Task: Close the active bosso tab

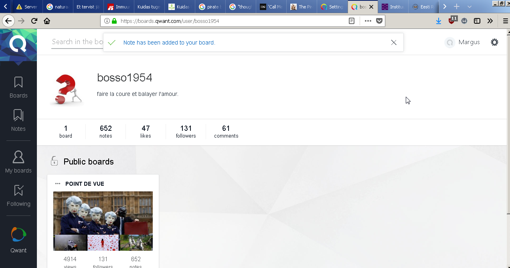Action: 371,7
